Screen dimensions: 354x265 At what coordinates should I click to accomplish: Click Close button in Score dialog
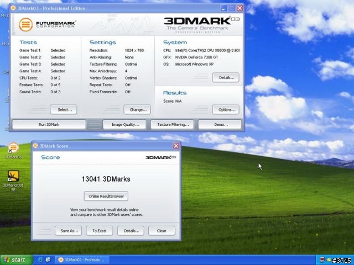point(162,231)
